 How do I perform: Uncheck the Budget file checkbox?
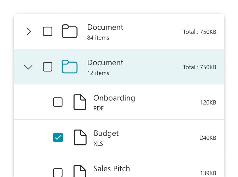(58, 138)
